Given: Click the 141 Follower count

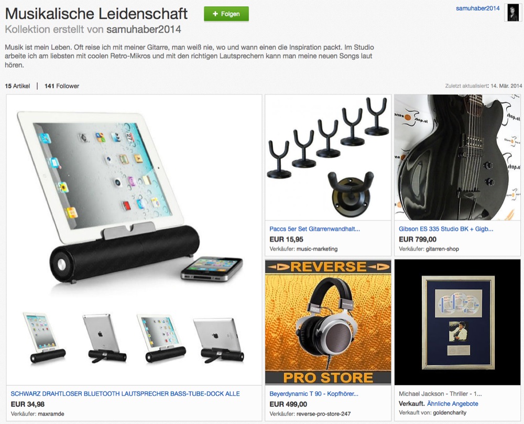Looking at the screenshot, I should (62, 86).
